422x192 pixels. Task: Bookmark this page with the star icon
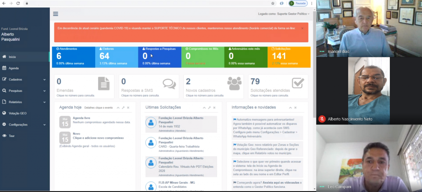coord(273,3)
